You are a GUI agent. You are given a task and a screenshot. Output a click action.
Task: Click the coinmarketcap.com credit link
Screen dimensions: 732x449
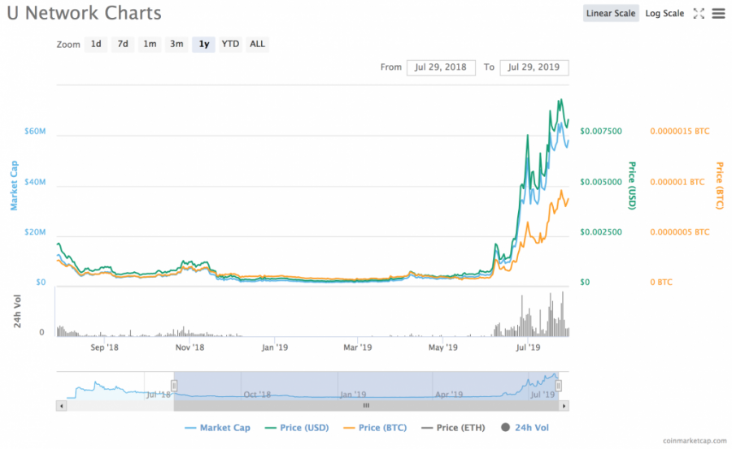(695, 441)
